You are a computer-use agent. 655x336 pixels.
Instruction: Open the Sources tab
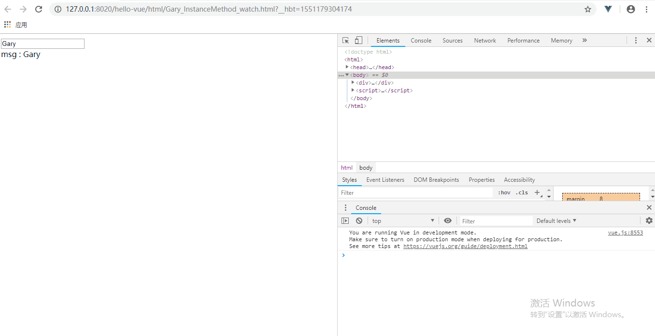pos(453,41)
